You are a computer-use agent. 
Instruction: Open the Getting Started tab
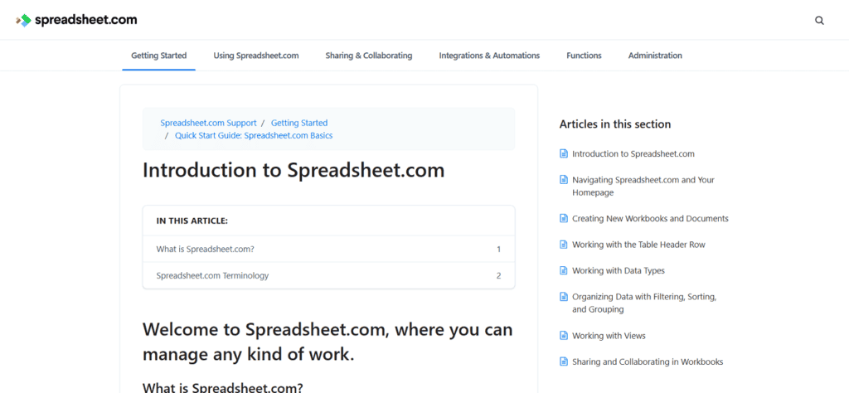point(158,56)
